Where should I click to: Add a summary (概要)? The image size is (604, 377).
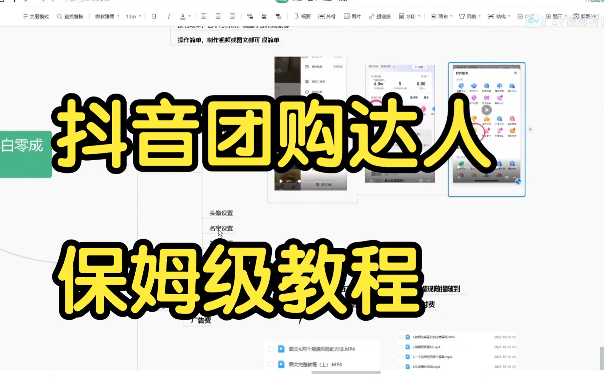click(303, 16)
